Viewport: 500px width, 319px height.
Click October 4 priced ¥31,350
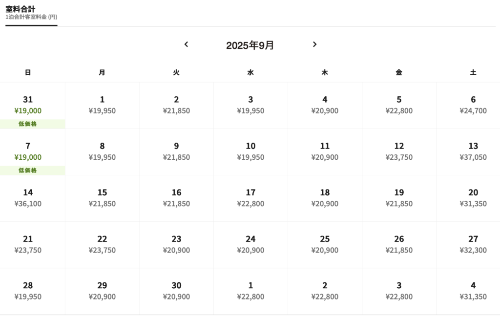pyautogui.click(x=473, y=292)
